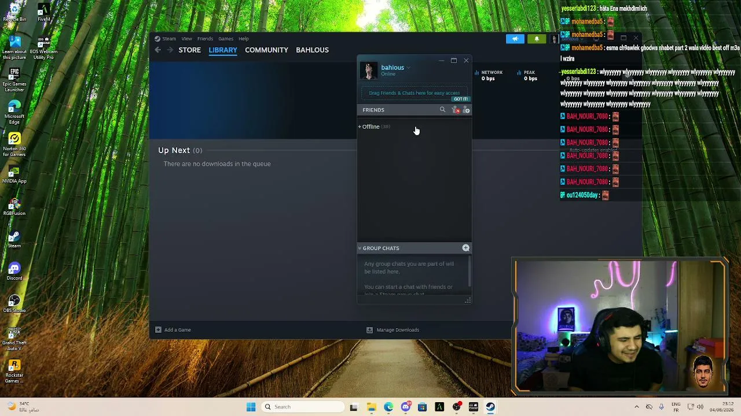Screen dimensions: 741x416
Task: Click Add a Game in Steam
Action: pyautogui.click(x=173, y=330)
